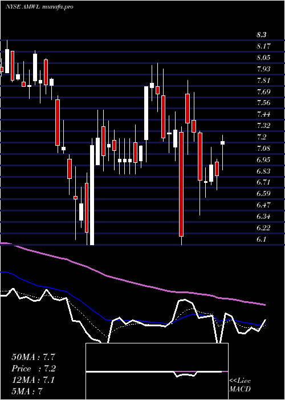
Task: Click the 6.47 price axis label
Action: 263,205
